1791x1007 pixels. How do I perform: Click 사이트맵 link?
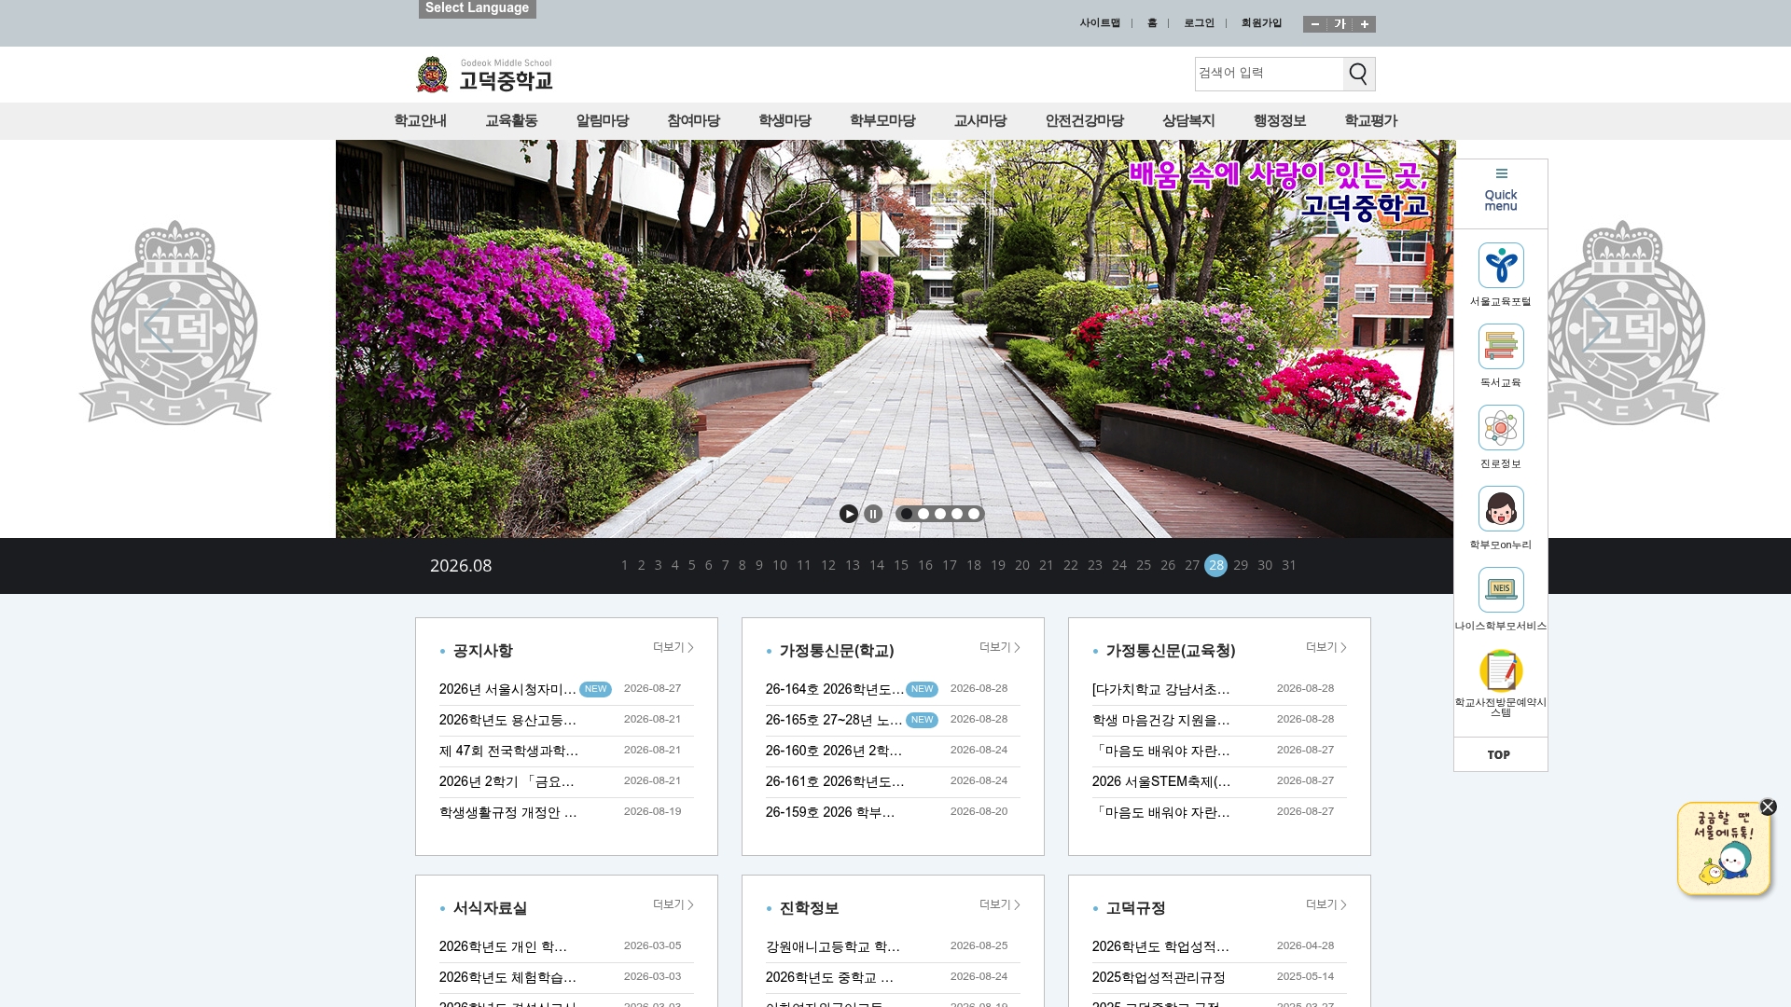1100,23
